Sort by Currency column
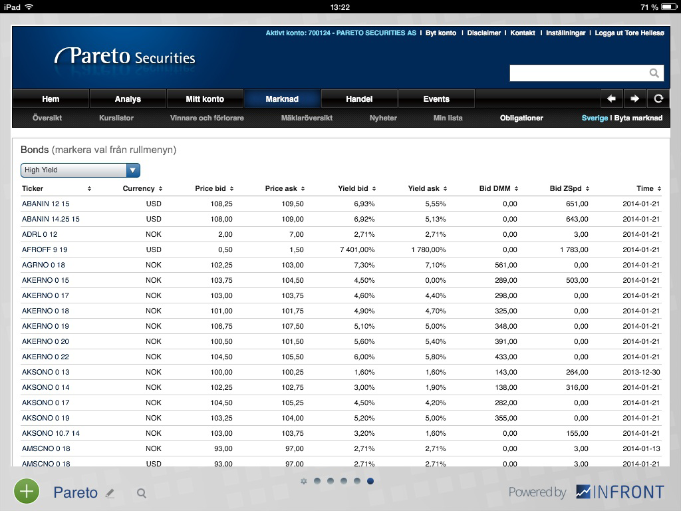 (x=160, y=188)
